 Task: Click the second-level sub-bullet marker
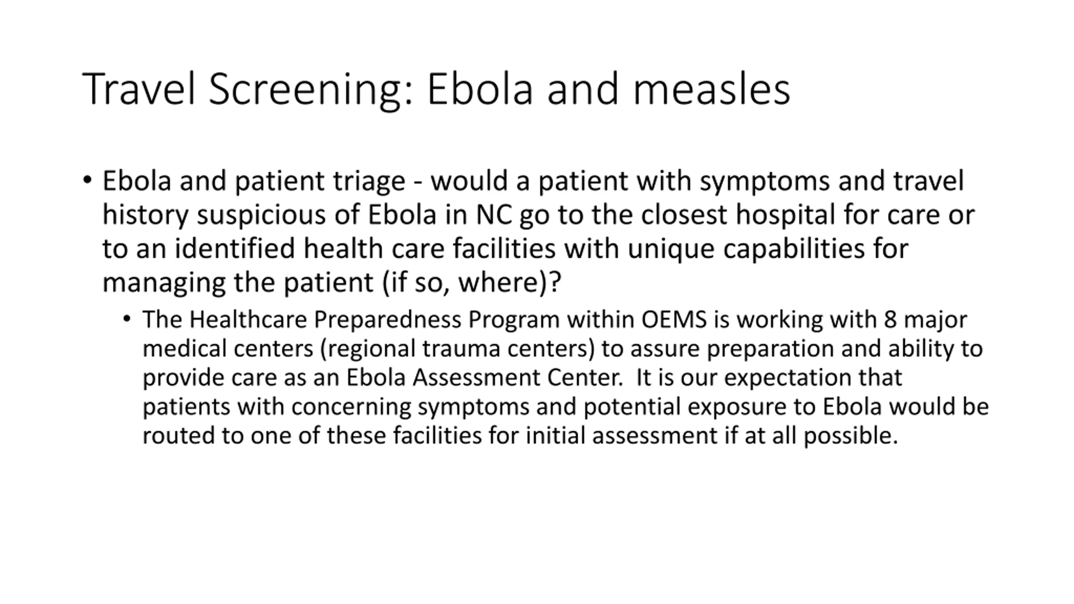click(x=127, y=319)
